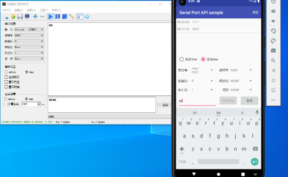Viewport: 288px width, 177px height.
Task: Tap the shift arrow key on keyboard
Action: click(x=182, y=149)
